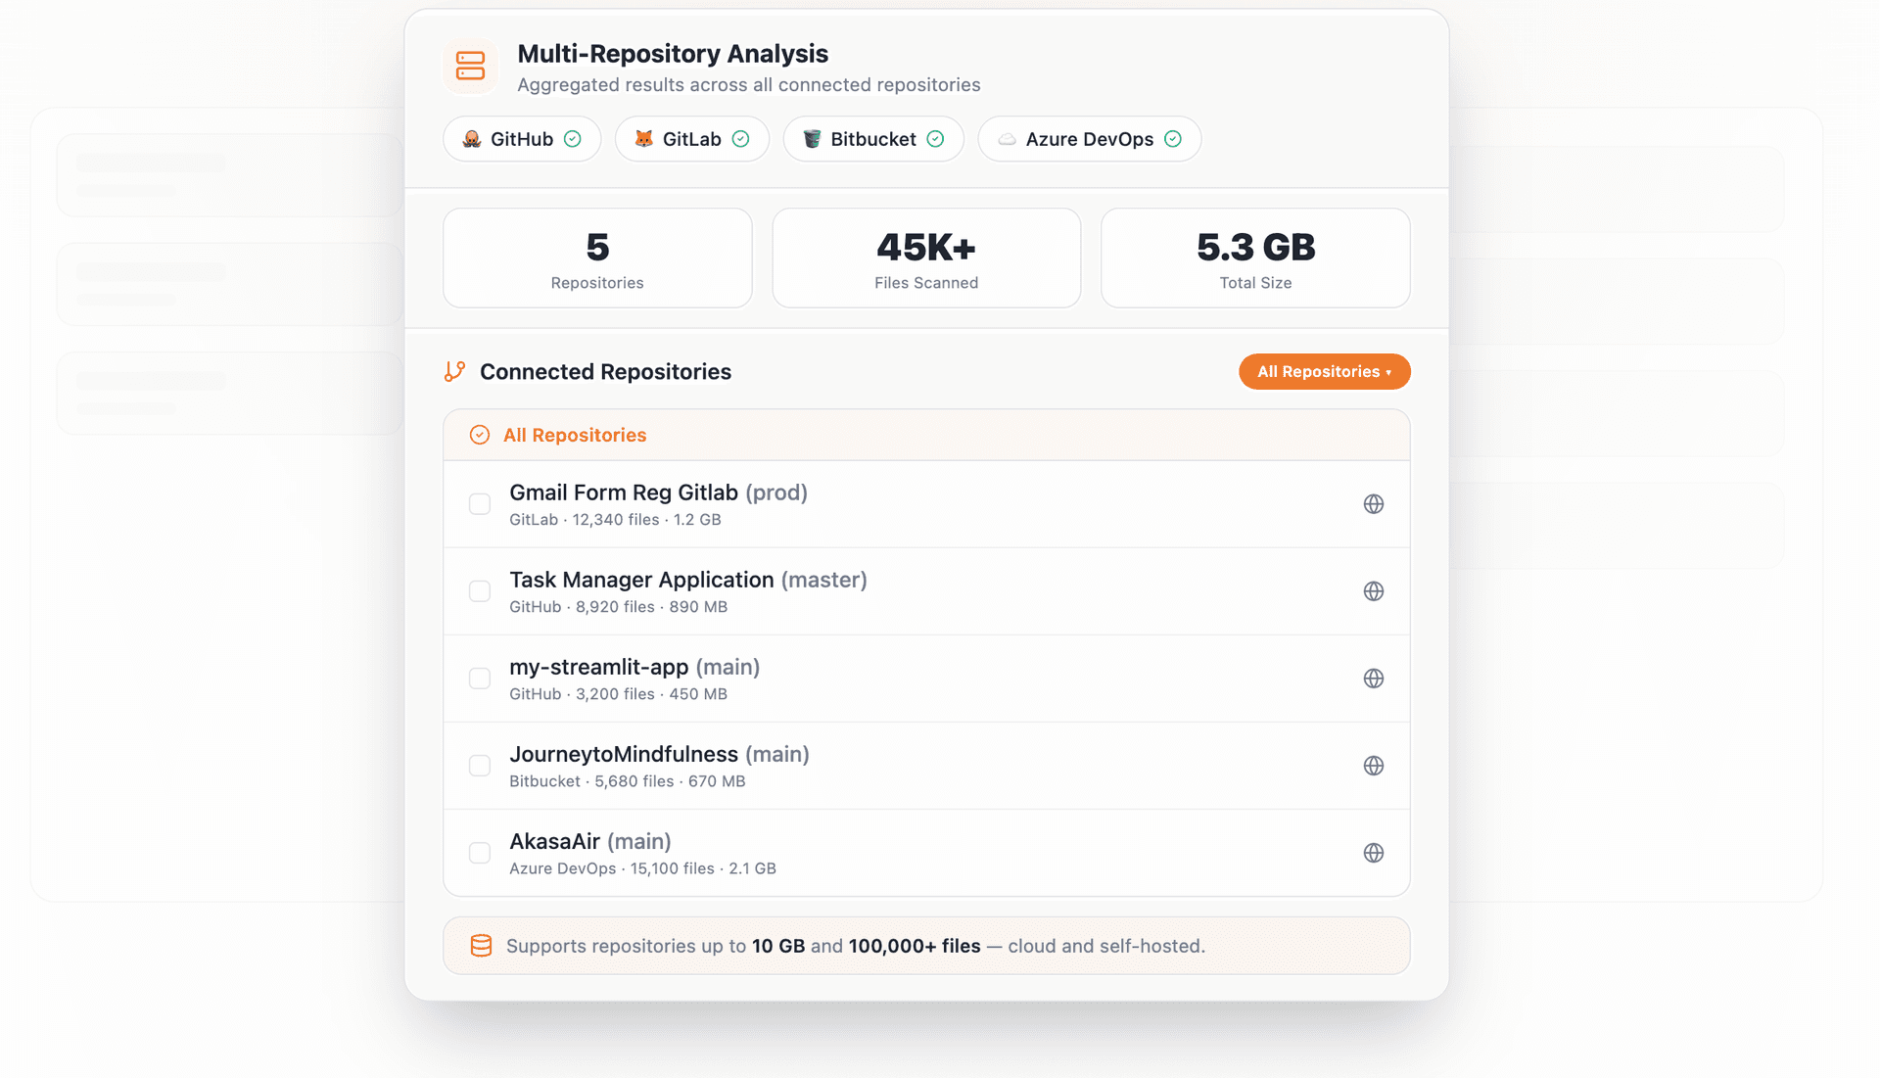
Task: Click the Multi-Repository Analysis database icon
Action: [471, 66]
